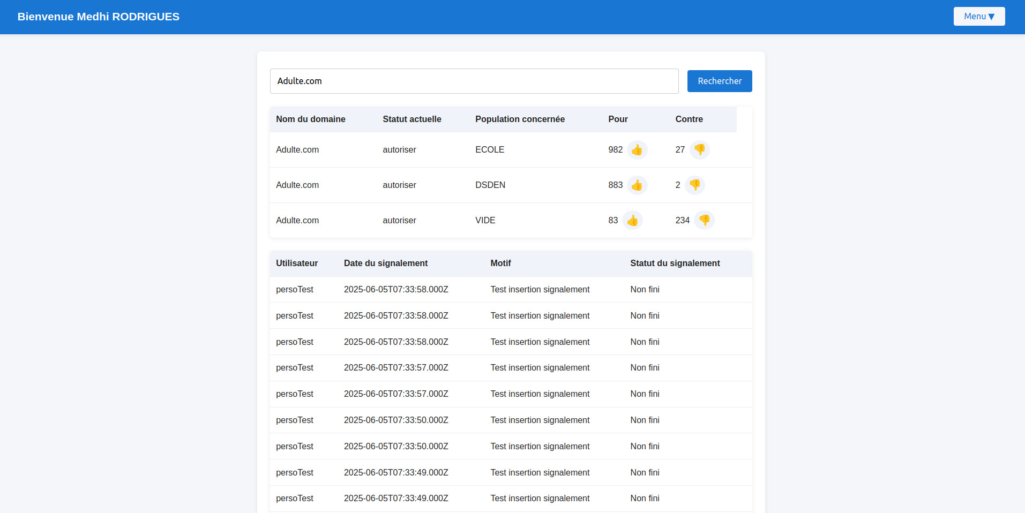This screenshot has height=513, width=1025.
Task: Upvote Adulte.com for ECOLE population
Action: click(637, 150)
